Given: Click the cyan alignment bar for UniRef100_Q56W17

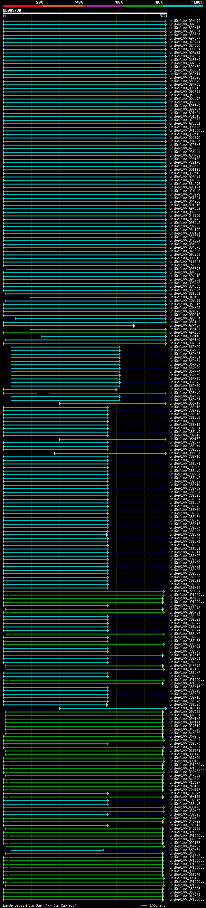Looking at the screenshot, I should click(113, 404).
